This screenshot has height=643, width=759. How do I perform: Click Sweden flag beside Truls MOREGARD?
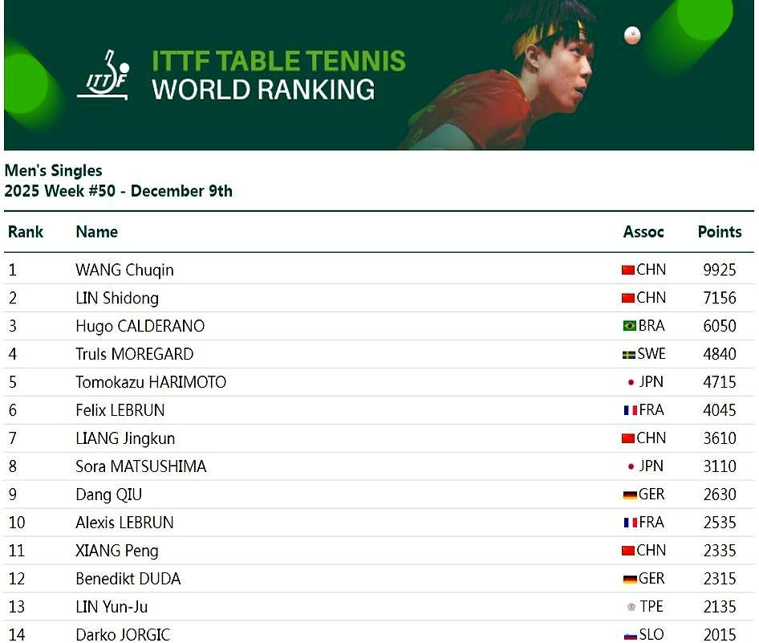pos(629,355)
